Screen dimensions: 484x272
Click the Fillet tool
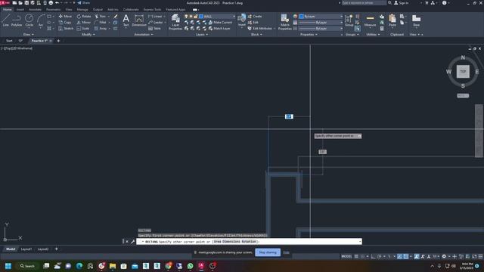point(101,23)
